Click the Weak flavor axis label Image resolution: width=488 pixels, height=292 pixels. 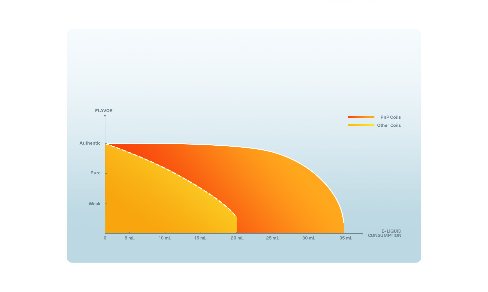pos(95,204)
